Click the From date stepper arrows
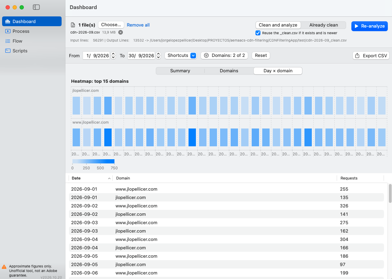The width and height of the screenshot is (392, 279). 113,56
